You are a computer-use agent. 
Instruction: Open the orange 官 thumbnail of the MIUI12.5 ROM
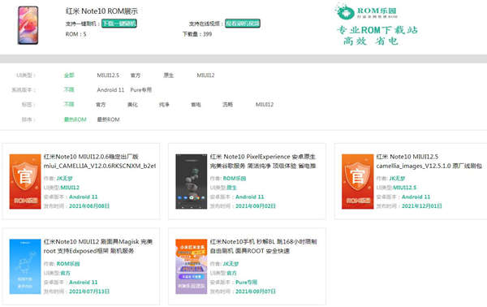click(357, 181)
